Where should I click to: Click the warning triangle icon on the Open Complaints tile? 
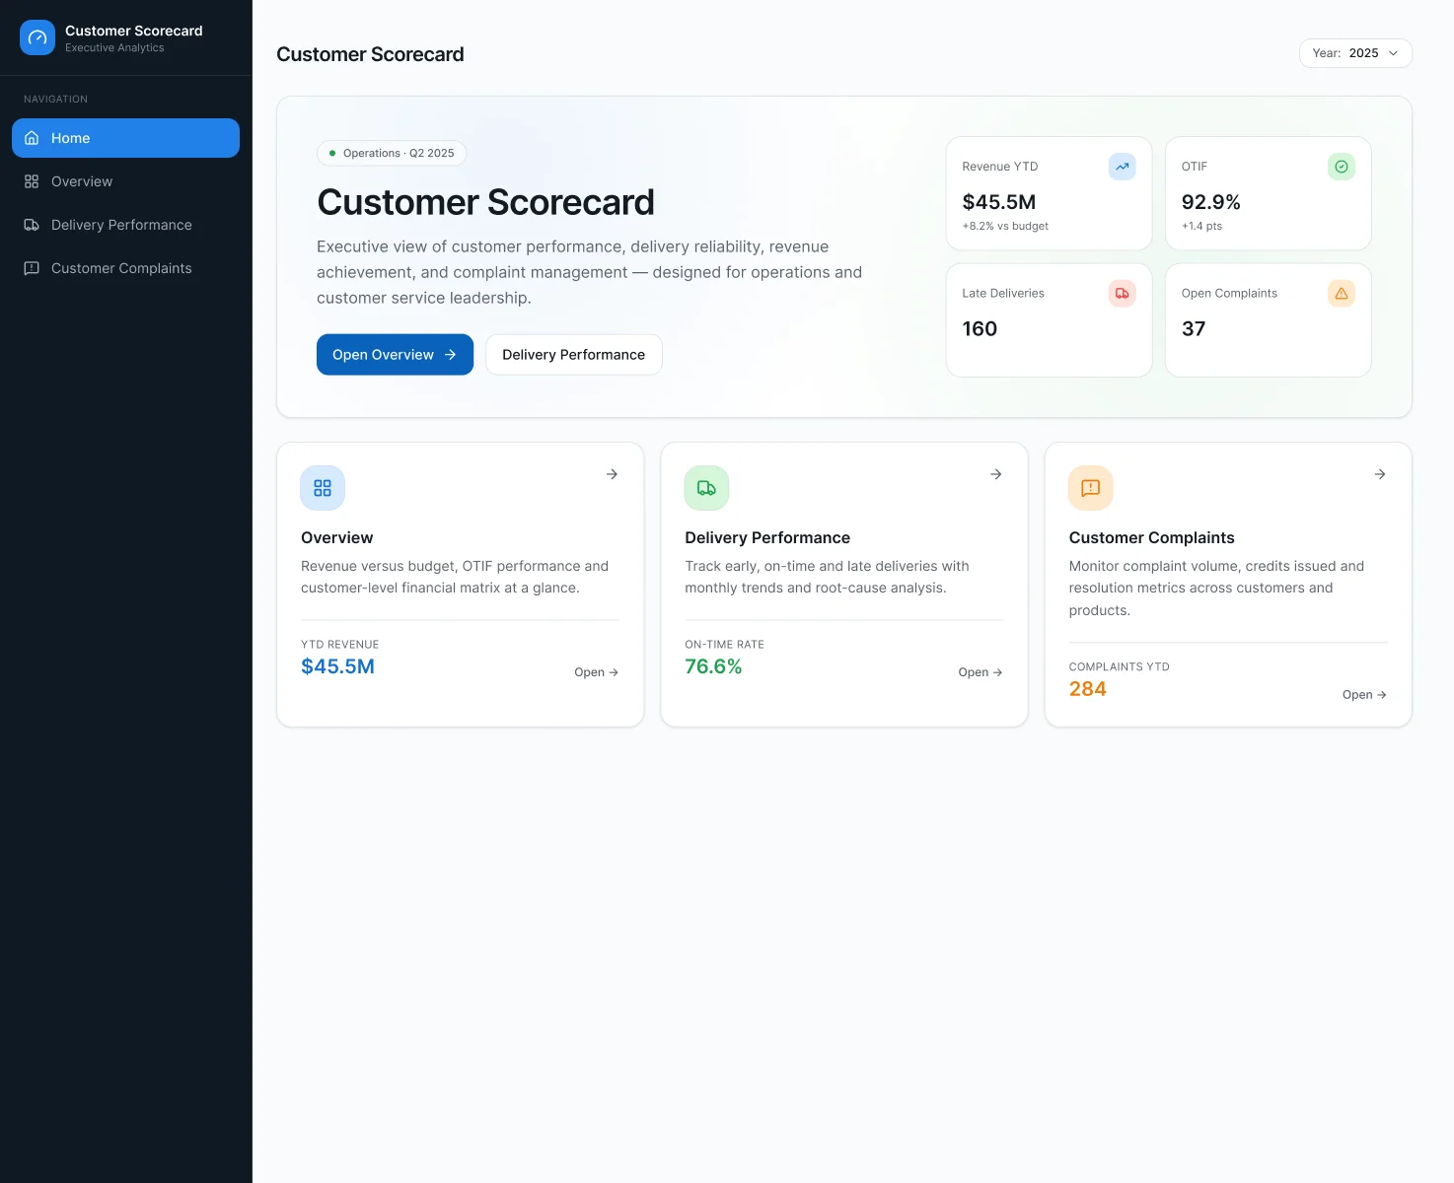pos(1341,294)
